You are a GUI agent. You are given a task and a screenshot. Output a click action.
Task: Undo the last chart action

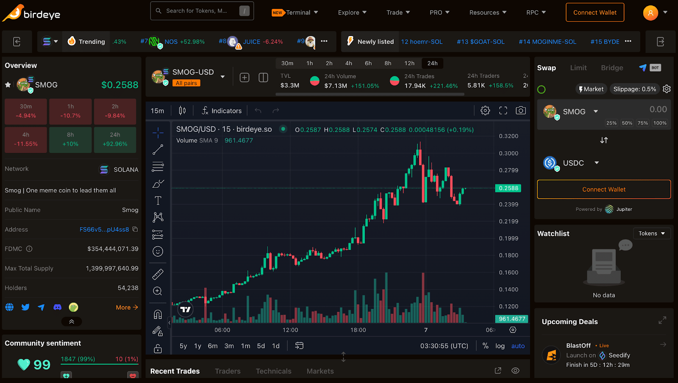pyautogui.click(x=258, y=111)
